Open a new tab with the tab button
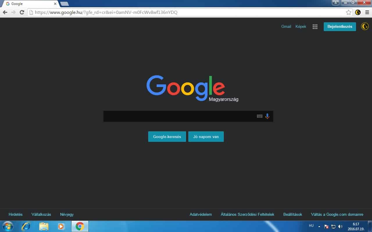 coord(64,4)
